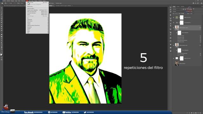
Task: Expand the Estilizar submenu
Action: tap(37, 24)
